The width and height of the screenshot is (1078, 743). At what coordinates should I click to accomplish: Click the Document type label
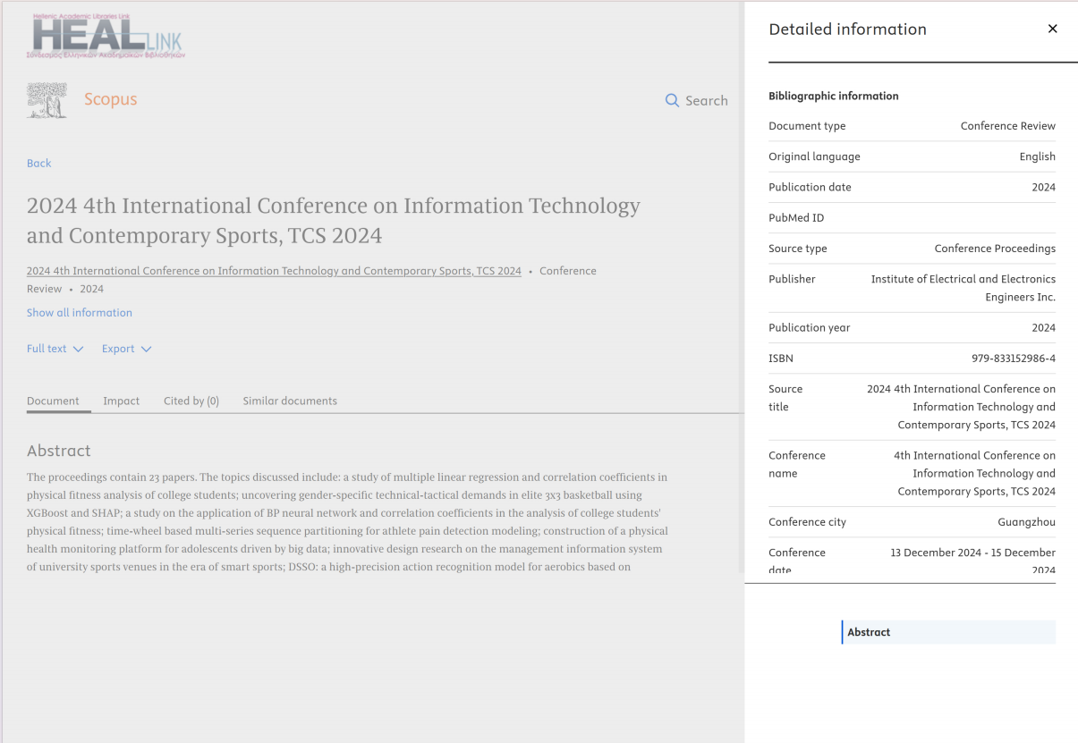(807, 126)
